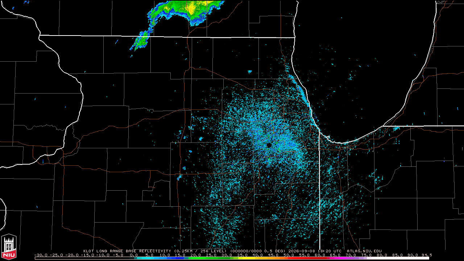This screenshot has height=261, width=464.
Task: Click the green storm cell tail near state border
Action: [x=141, y=41]
